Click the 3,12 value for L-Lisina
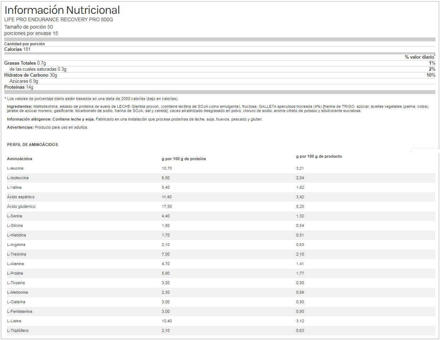 (x=300, y=321)
